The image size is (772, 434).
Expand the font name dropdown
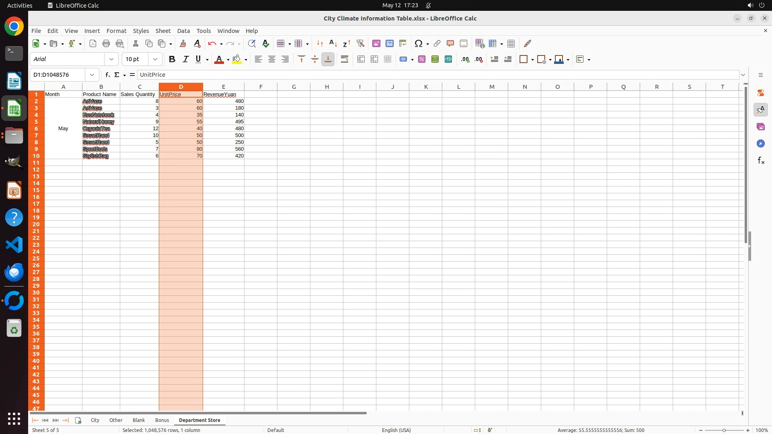pos(111,59)
